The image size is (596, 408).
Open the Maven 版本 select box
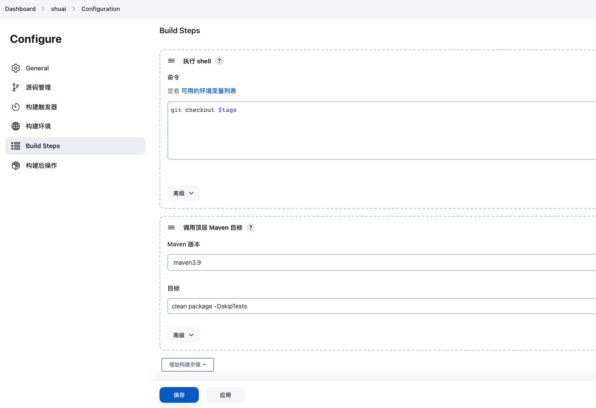coord(381,263)
